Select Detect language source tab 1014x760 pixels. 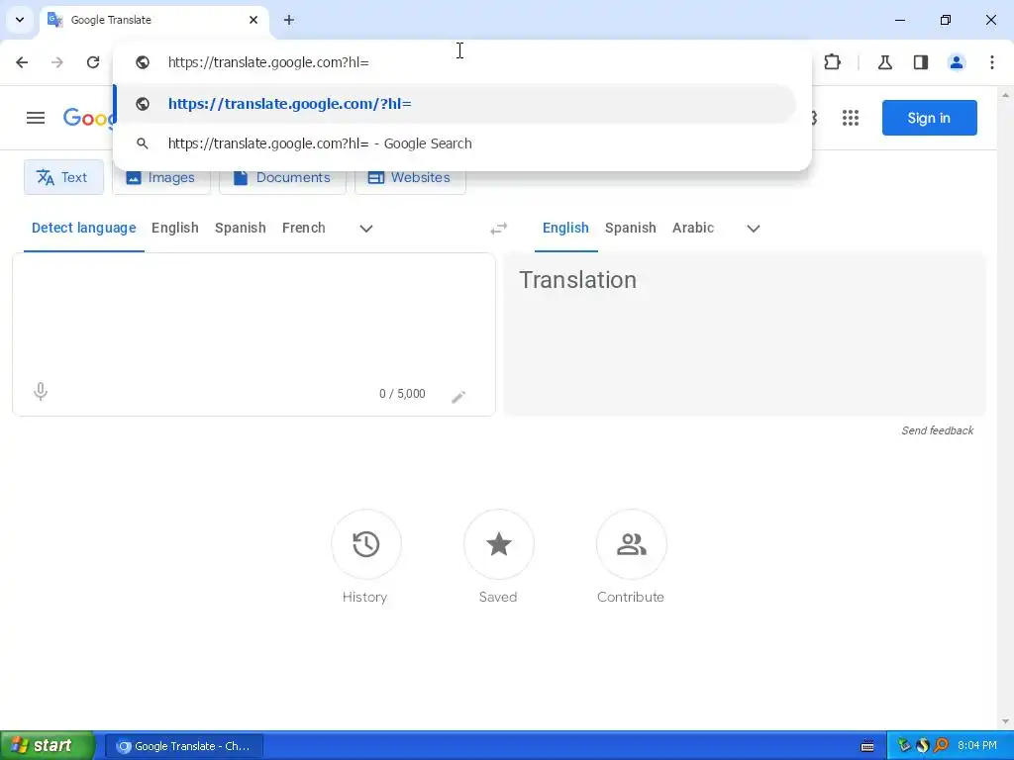click(x=83, y=229)
